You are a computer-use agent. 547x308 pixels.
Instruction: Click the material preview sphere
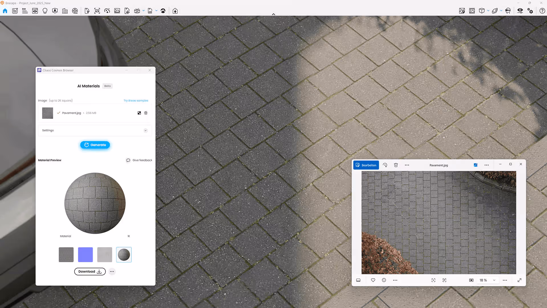(95, 203)
